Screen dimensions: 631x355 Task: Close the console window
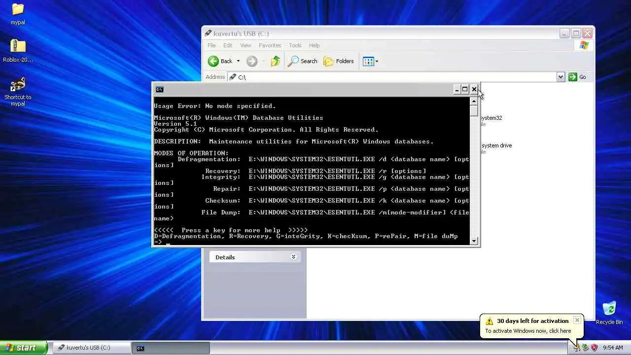coord(474,89)
